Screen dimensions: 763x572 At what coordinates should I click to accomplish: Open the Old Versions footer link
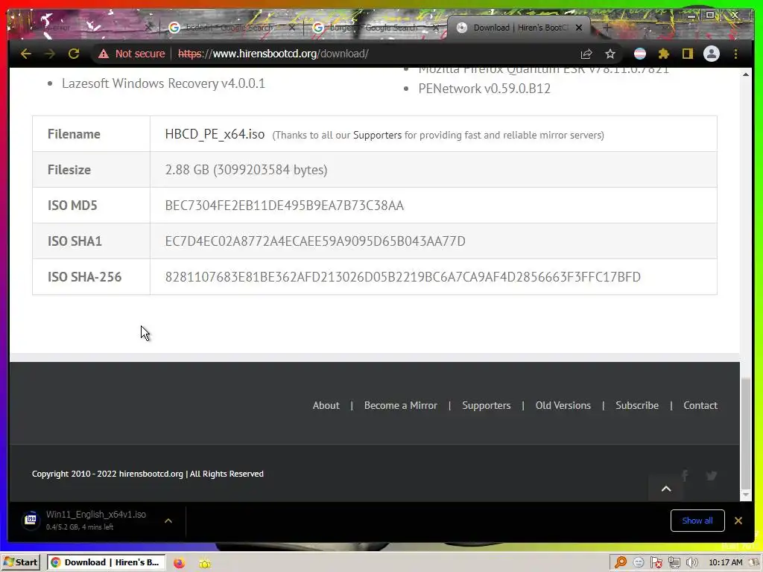tap(563, 405)
